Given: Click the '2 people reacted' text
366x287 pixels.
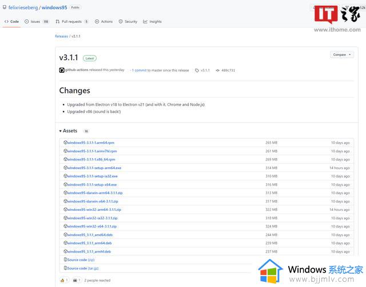Looking at the screenshot, I should (x=97, y=280).
